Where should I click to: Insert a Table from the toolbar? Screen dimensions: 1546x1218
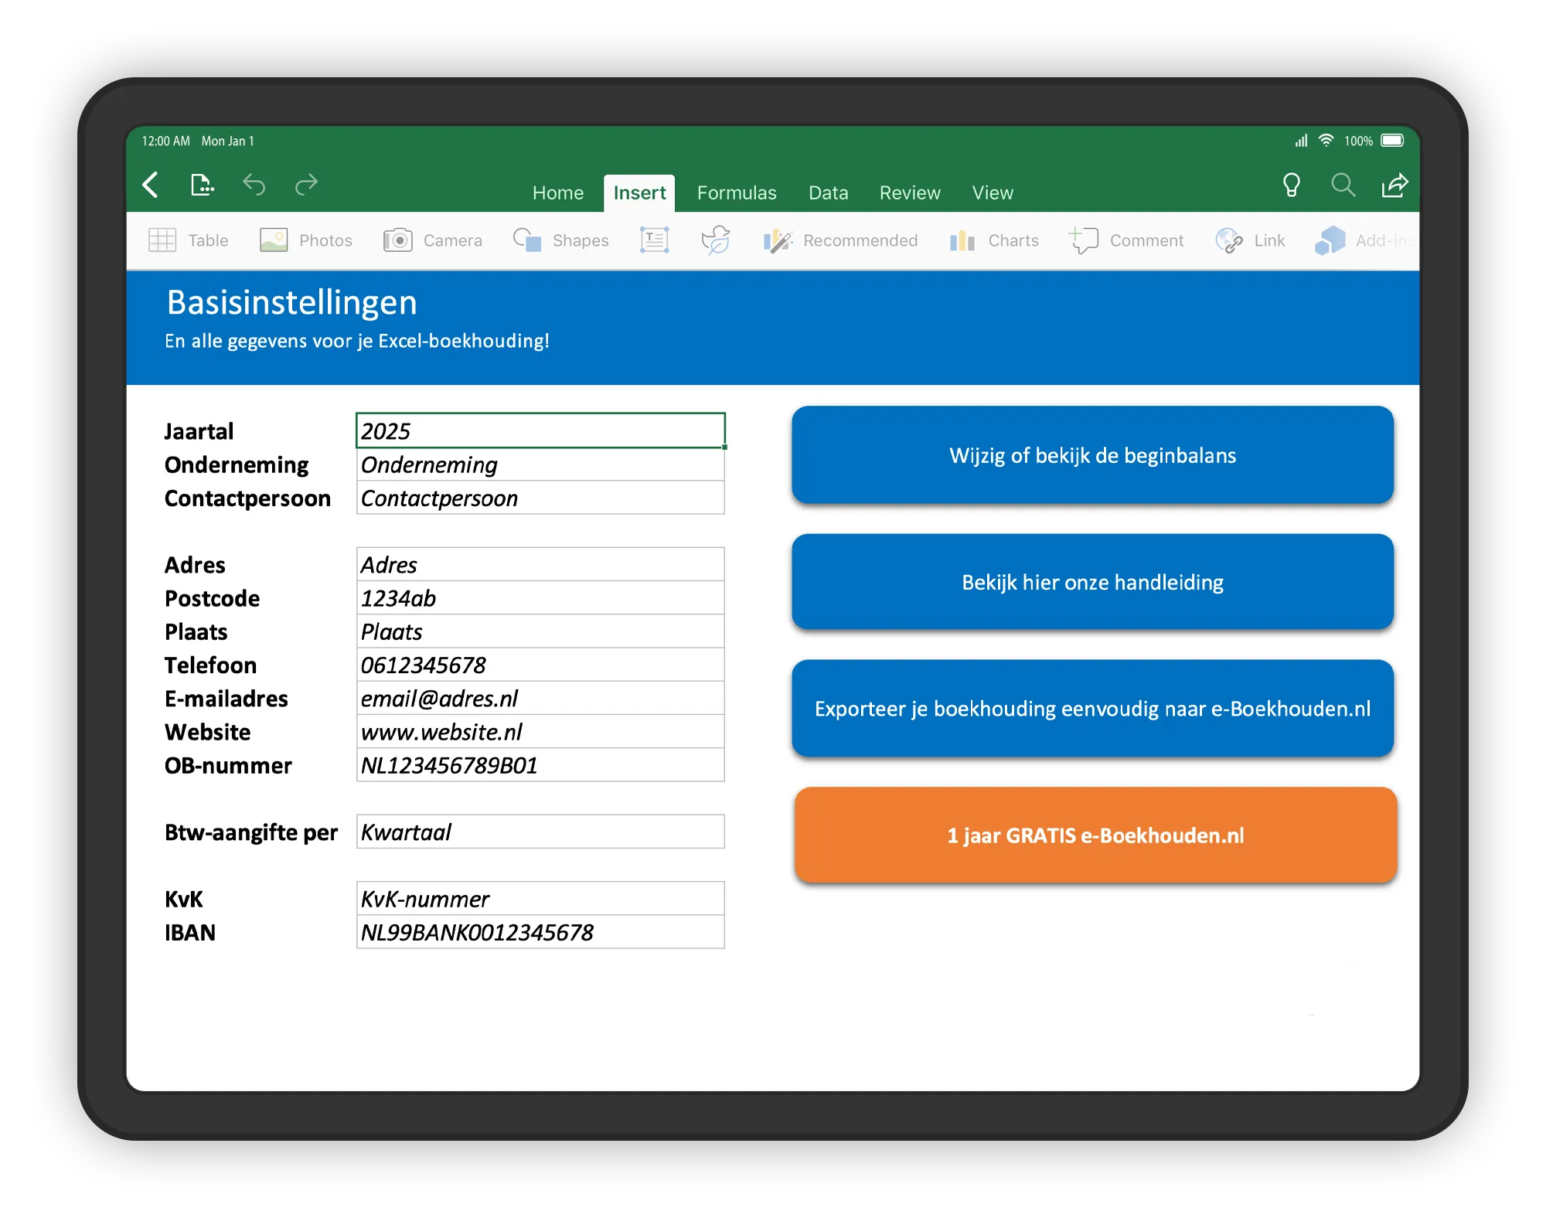[188, 240]
